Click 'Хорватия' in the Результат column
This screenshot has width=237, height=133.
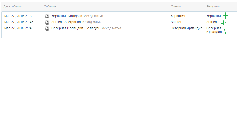pyautogui.click(x=213, y=16)
